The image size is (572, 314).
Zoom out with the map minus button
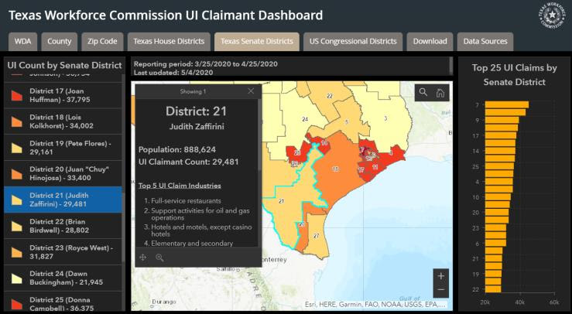[x=440, y=290]
